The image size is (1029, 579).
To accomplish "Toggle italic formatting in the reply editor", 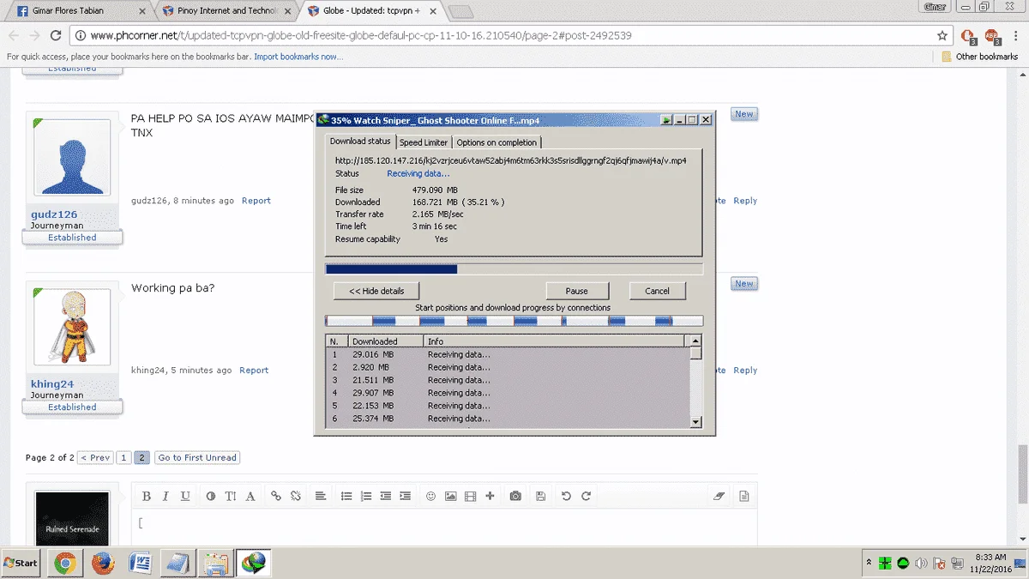I will tap(165, 496).
